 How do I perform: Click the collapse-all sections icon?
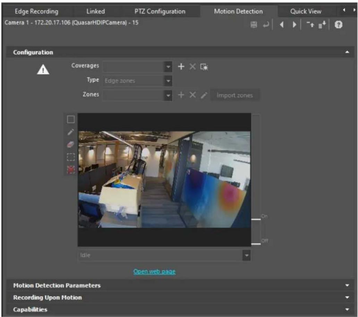(x=310, y=24)
